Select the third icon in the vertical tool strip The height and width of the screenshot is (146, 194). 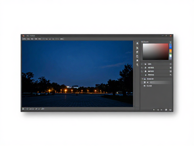[x=137, y=52]
